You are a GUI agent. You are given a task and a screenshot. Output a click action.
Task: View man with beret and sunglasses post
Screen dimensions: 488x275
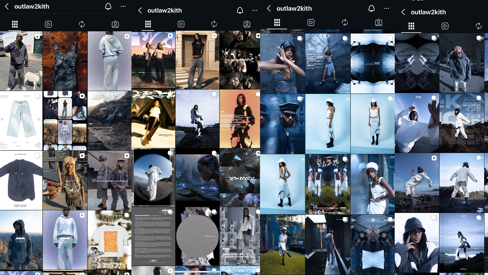(x=282, y=124)
